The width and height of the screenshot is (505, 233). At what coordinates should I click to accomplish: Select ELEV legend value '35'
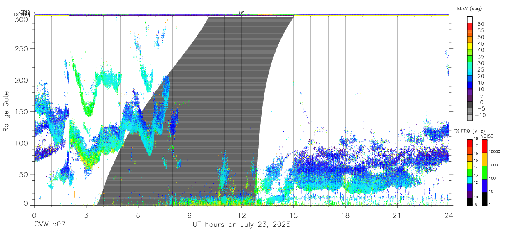[x=480, y=57]
